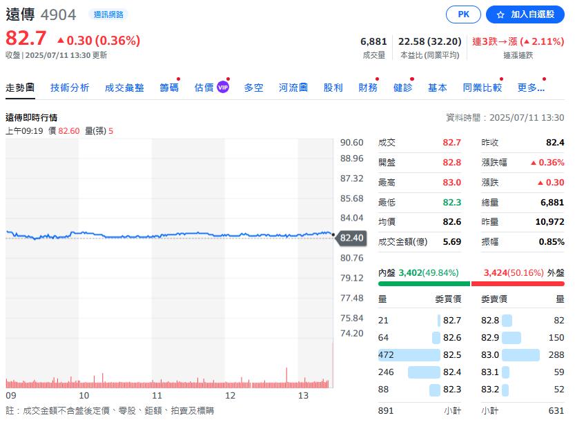Click the 均價 value 82.6
This screenshot has width=575, height=422.
(451, 221)
